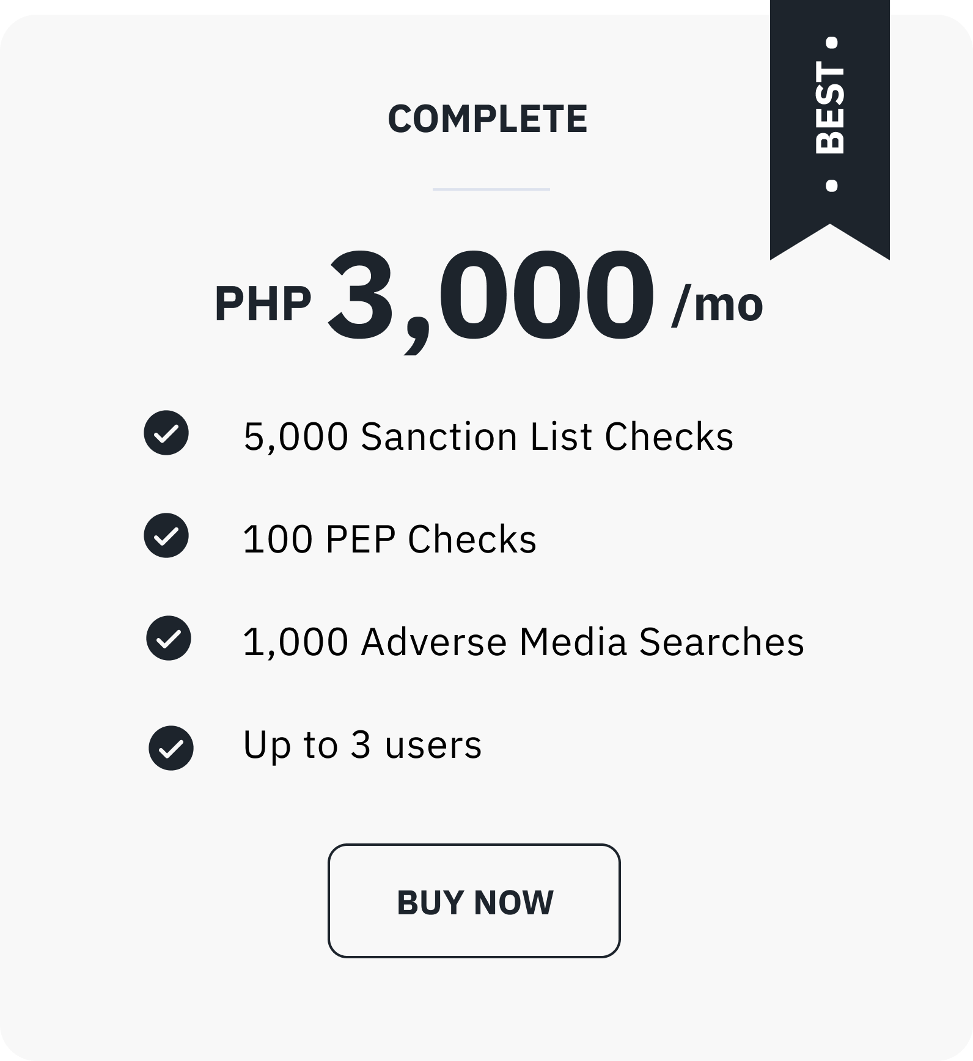Click the checkmark icon beside Adverse Media Searches
The width and height of the screenshot is (973, 1061).
point(169,638)
